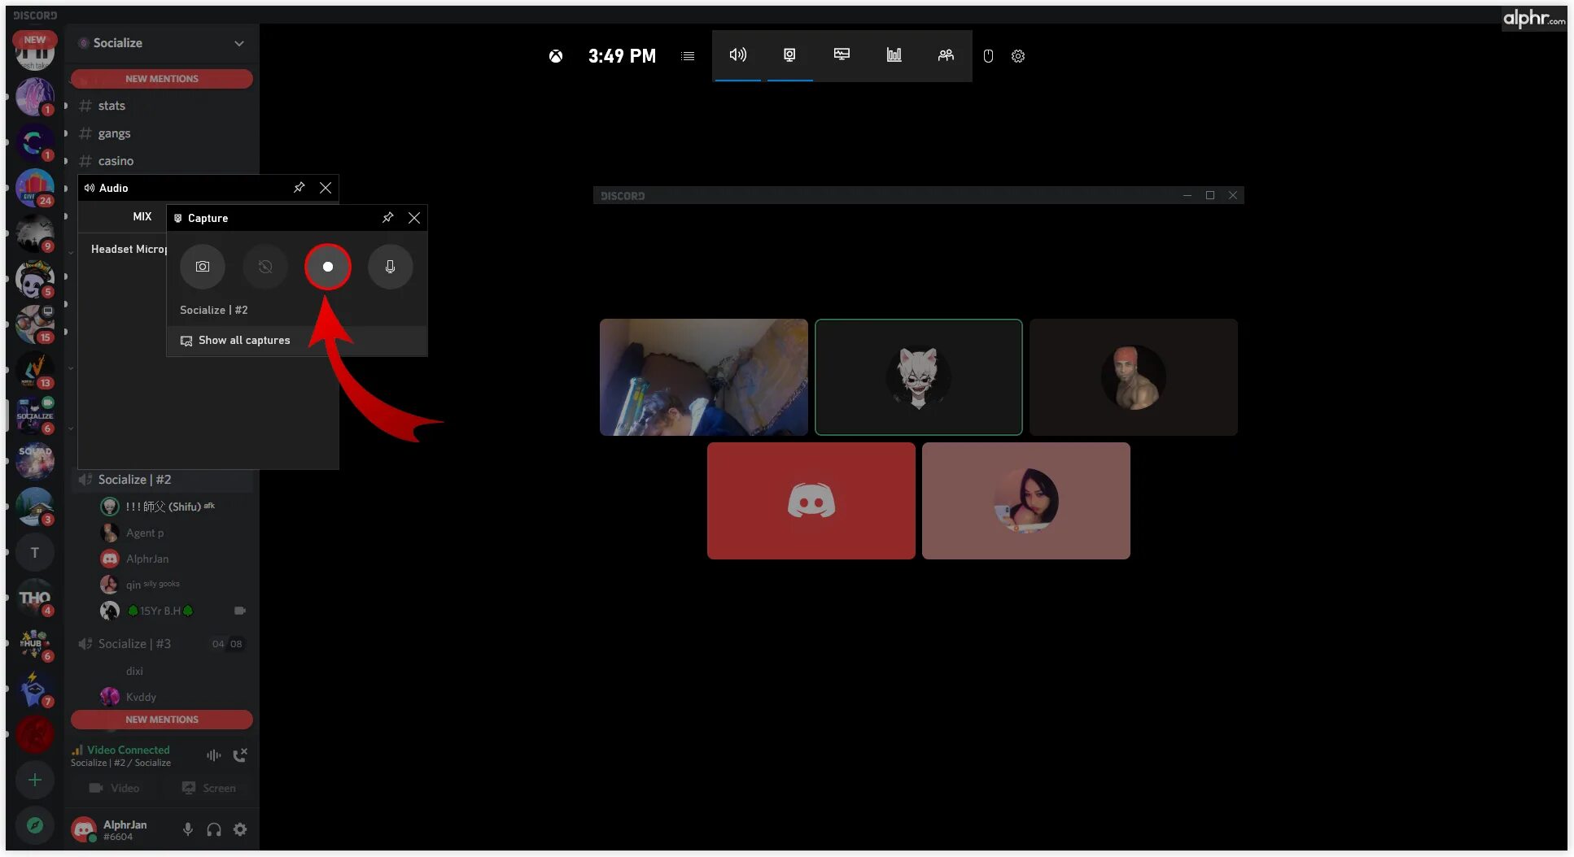Click Show all captures
This screenshot has height=857, width=1574.
point(297,340)
